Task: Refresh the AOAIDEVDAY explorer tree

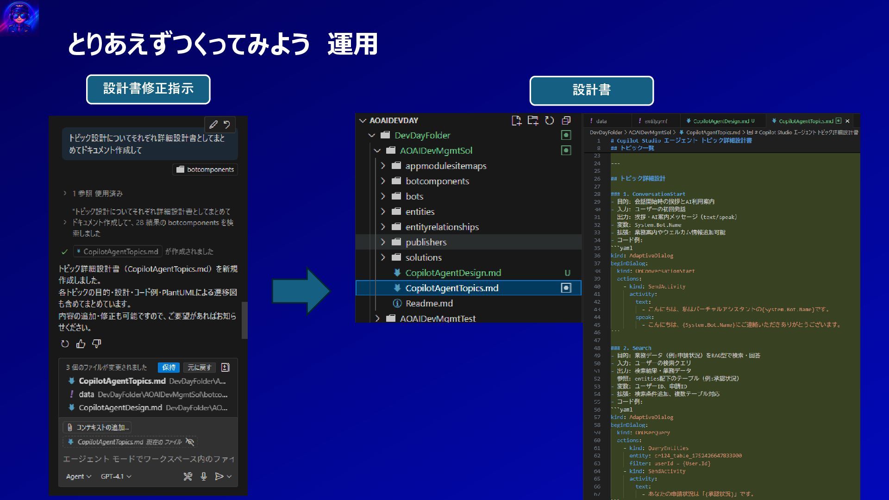Action: coord(549,120)
